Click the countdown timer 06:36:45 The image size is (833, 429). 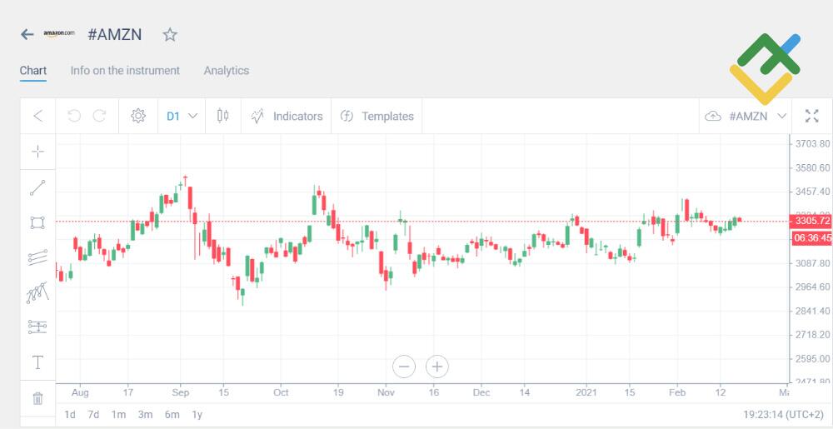pyautogui.click(x=811, y=238)
